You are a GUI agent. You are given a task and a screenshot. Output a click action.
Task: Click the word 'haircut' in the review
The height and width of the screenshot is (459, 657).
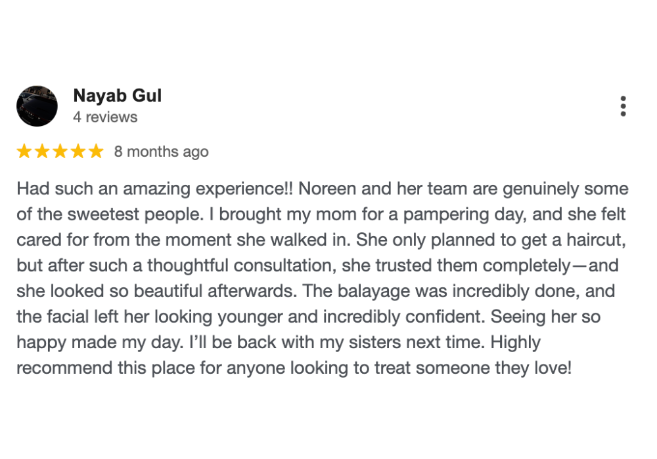(595, 240)
